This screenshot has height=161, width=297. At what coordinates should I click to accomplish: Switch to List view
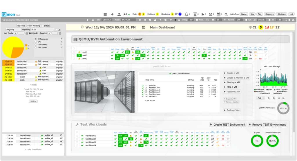[291, 14]
